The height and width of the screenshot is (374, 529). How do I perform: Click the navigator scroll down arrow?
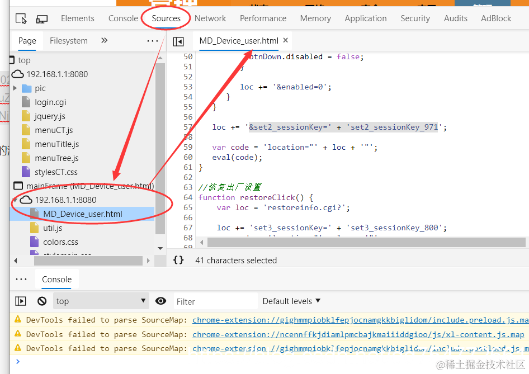160,249
